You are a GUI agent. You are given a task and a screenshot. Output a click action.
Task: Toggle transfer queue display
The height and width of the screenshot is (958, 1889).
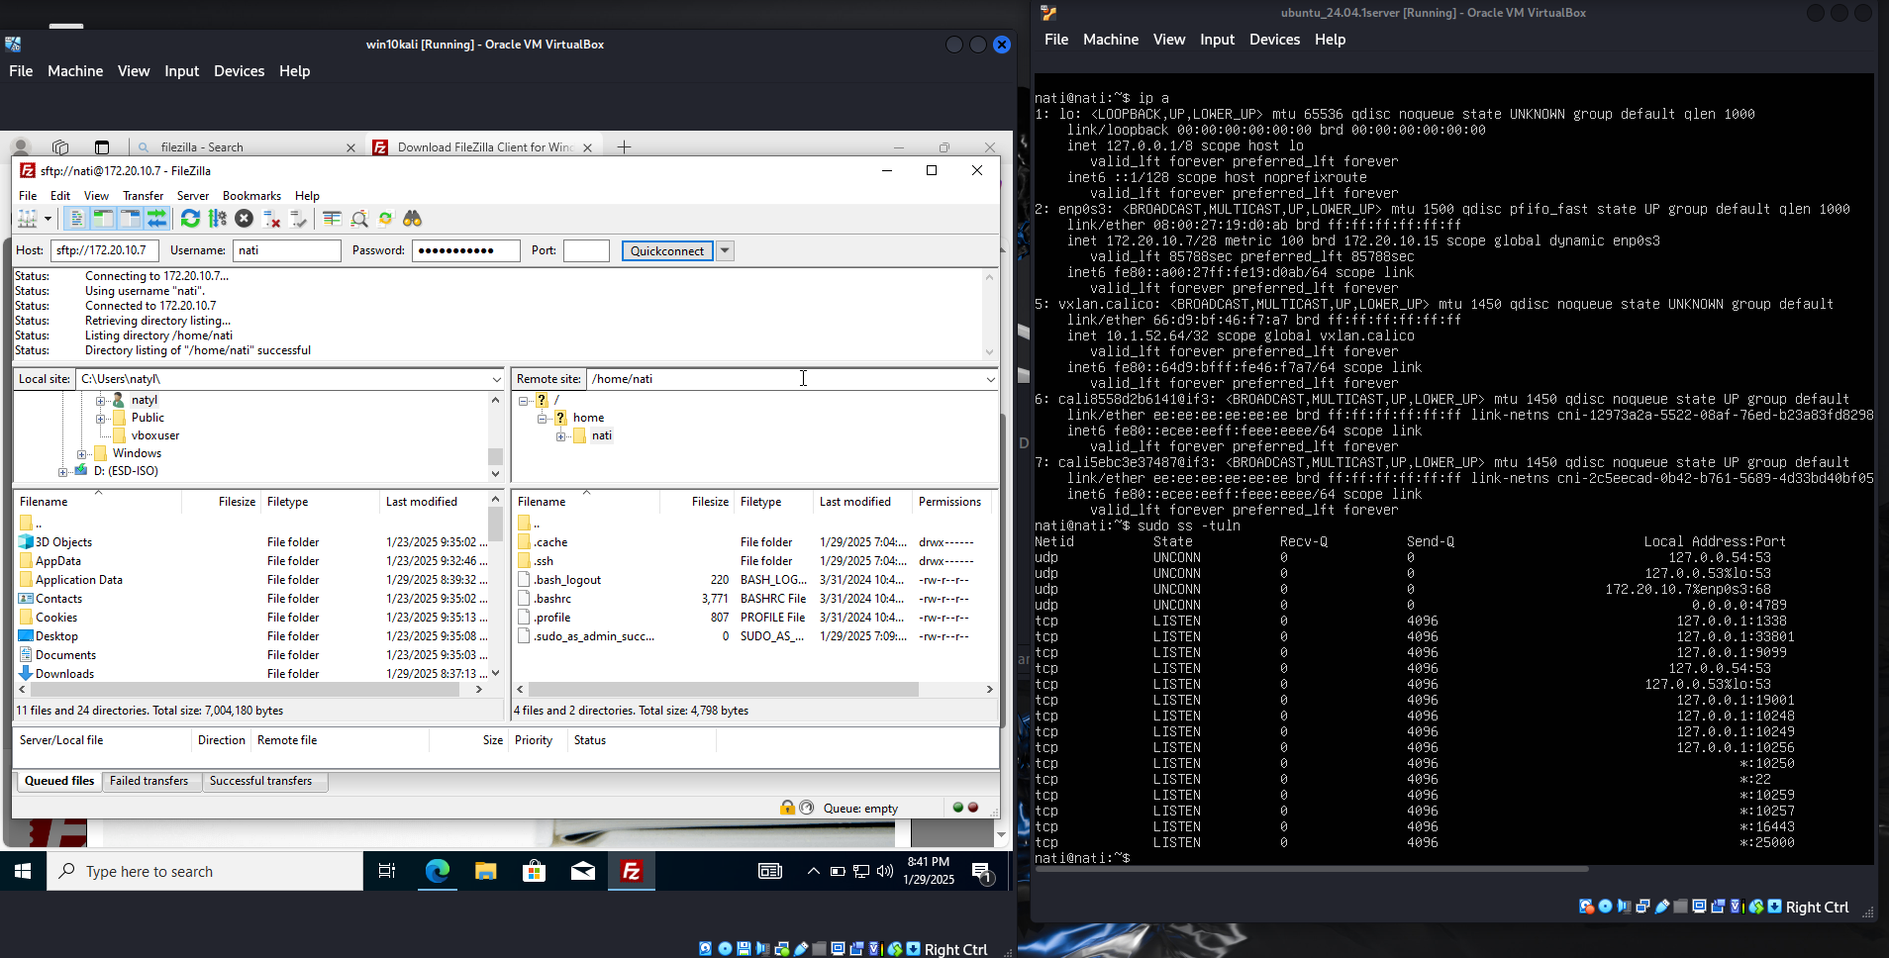pyautogui.click(x=156, y=219)
